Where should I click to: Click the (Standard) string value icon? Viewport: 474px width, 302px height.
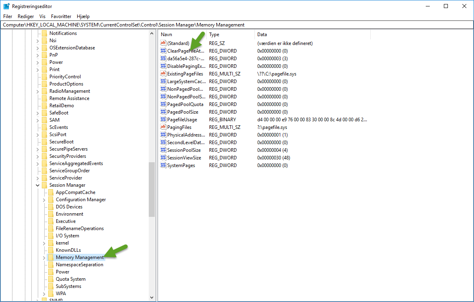point(163,43)
